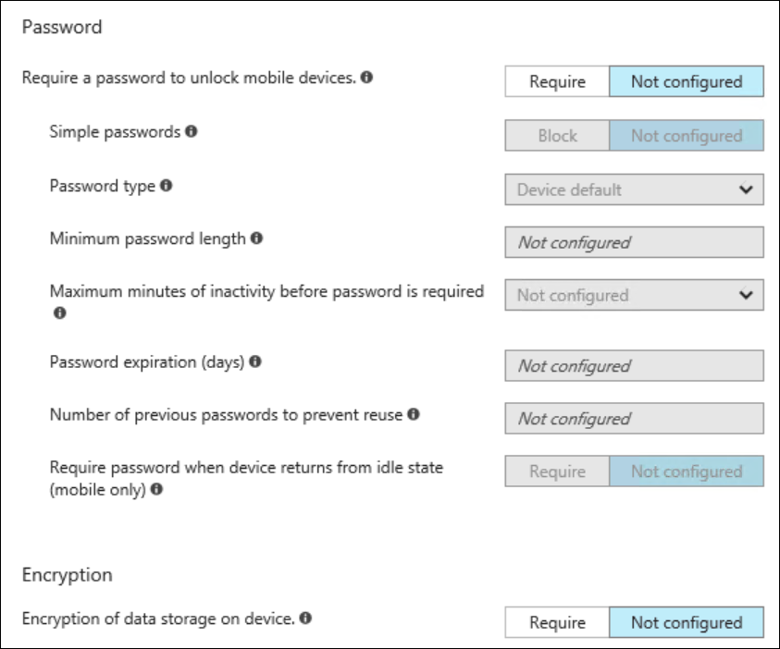Viewport: 780px width, 649px height.
Task: Open the Password type info icon
Action: click(167, 185)
